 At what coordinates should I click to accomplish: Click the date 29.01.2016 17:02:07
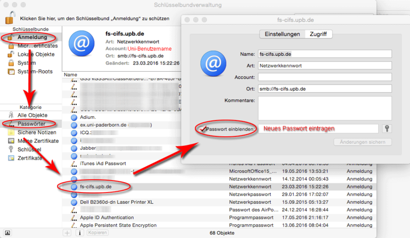[305, 194]
